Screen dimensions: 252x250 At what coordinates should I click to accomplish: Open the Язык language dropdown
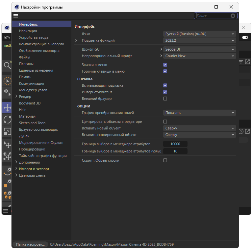200,34
